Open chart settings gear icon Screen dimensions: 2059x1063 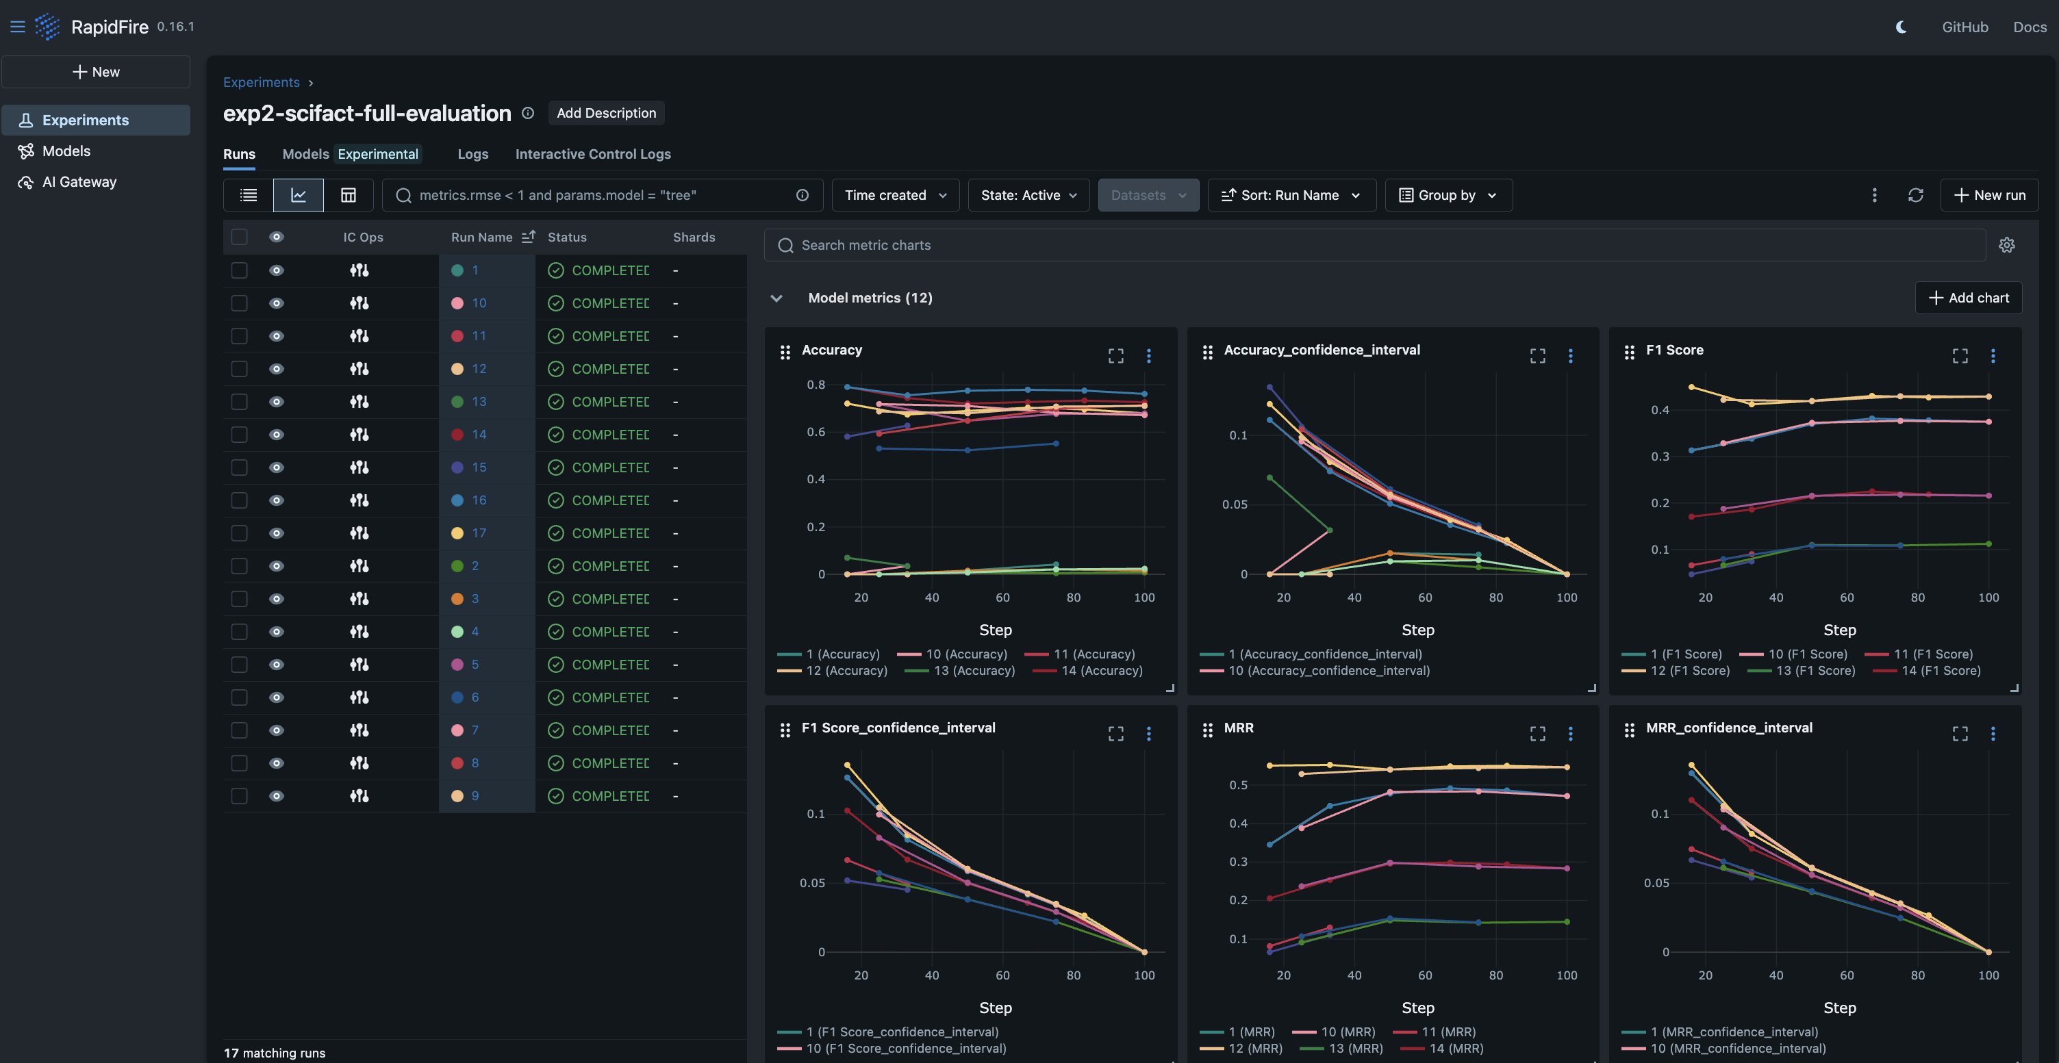2006,244
